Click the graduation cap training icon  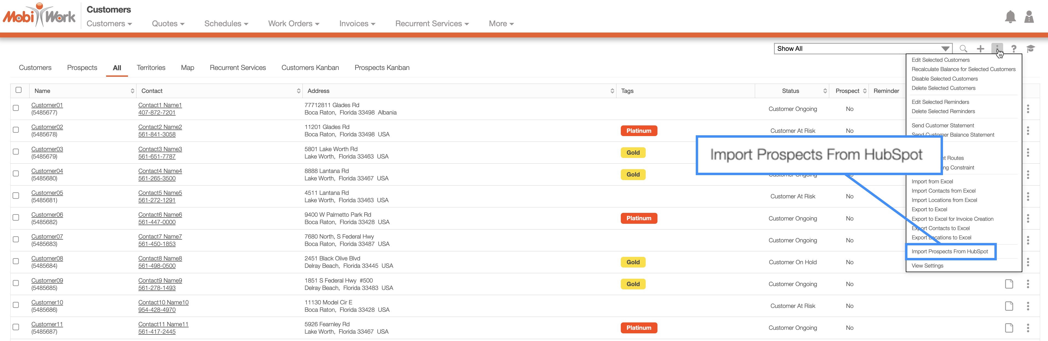(1030, 49)
